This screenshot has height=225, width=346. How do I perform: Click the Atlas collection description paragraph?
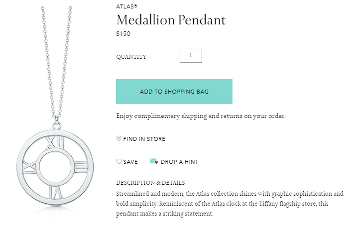(x=230, y=203)
